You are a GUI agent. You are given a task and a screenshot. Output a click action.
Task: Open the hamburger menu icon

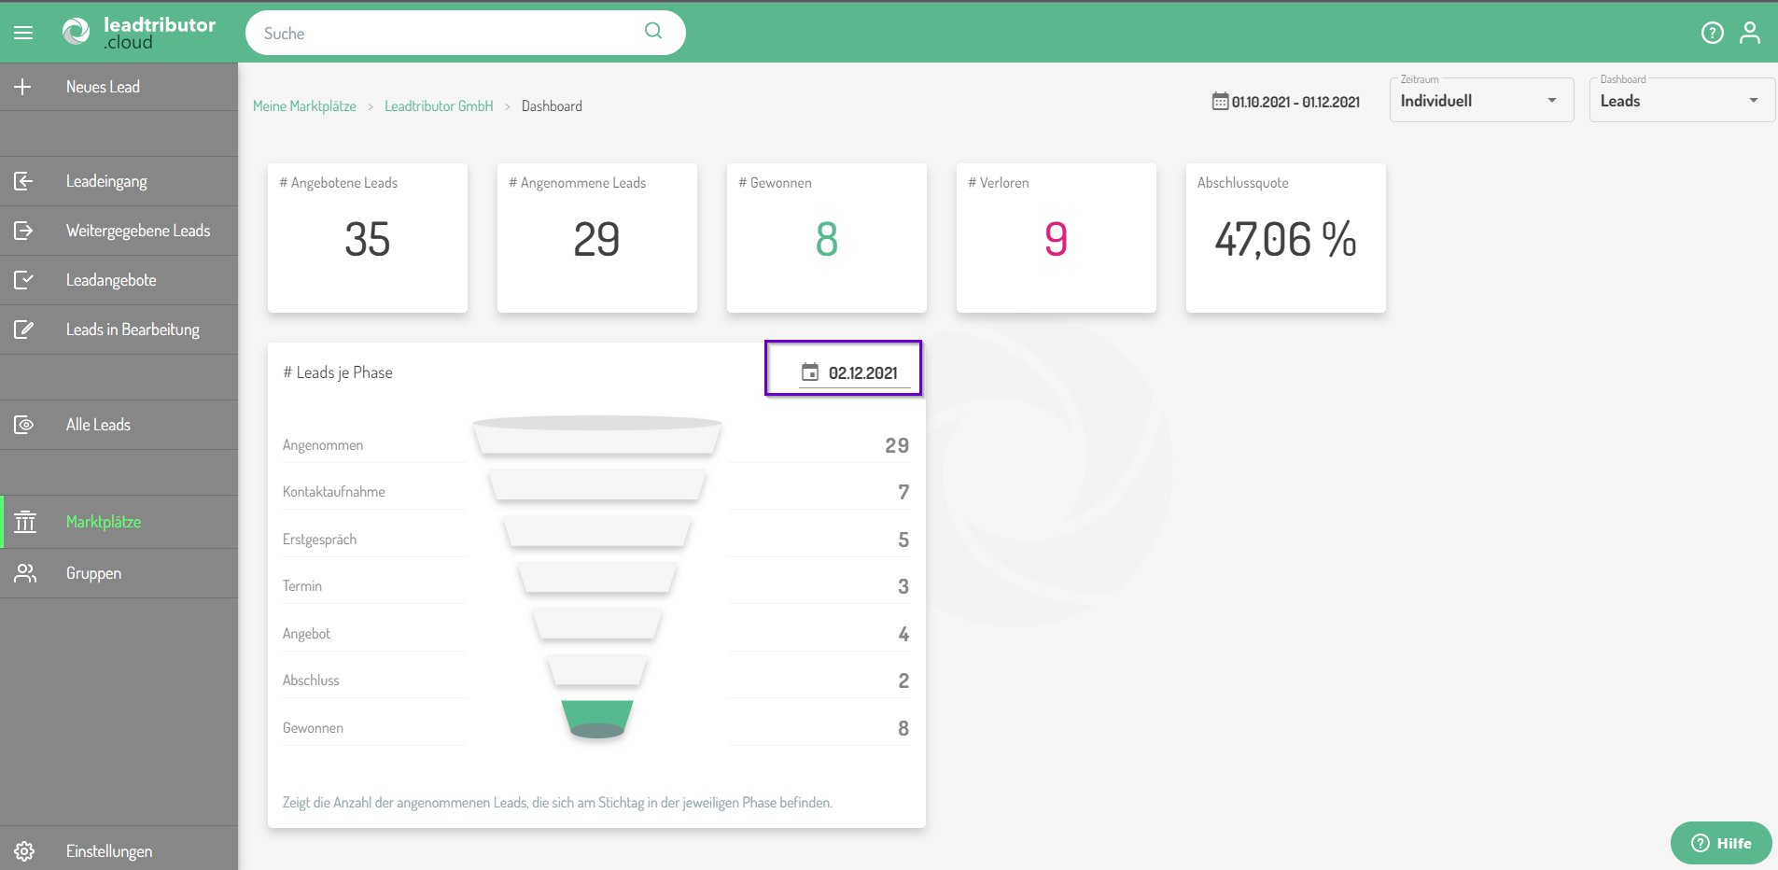(x=23, y=33)
